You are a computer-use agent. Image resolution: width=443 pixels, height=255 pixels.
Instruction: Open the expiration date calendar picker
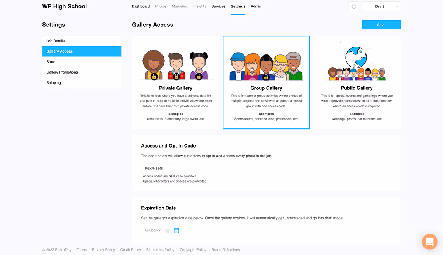pyautogui.click(x=176, y=230)
